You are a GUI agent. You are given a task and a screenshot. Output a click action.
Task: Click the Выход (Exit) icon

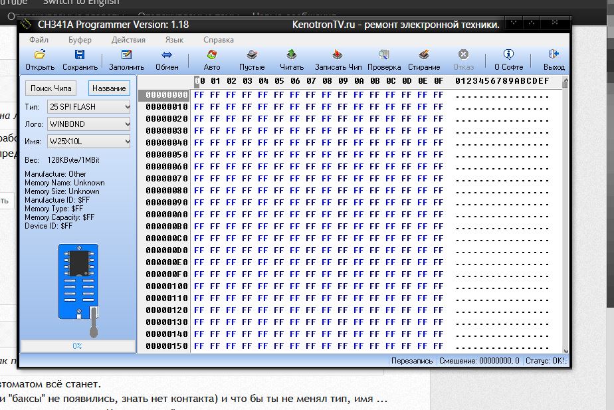(554, 55)
